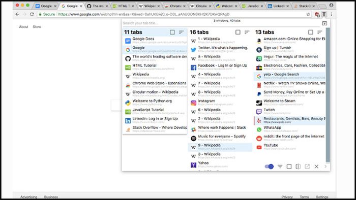Sort the 11 tabs window list

(x=181, y=32)
